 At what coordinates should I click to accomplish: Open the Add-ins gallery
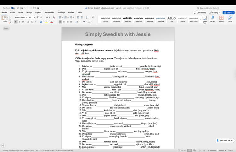(x=221, y=19)
